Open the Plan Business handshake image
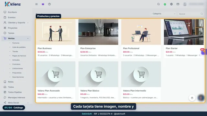 [x=56, y=32]
